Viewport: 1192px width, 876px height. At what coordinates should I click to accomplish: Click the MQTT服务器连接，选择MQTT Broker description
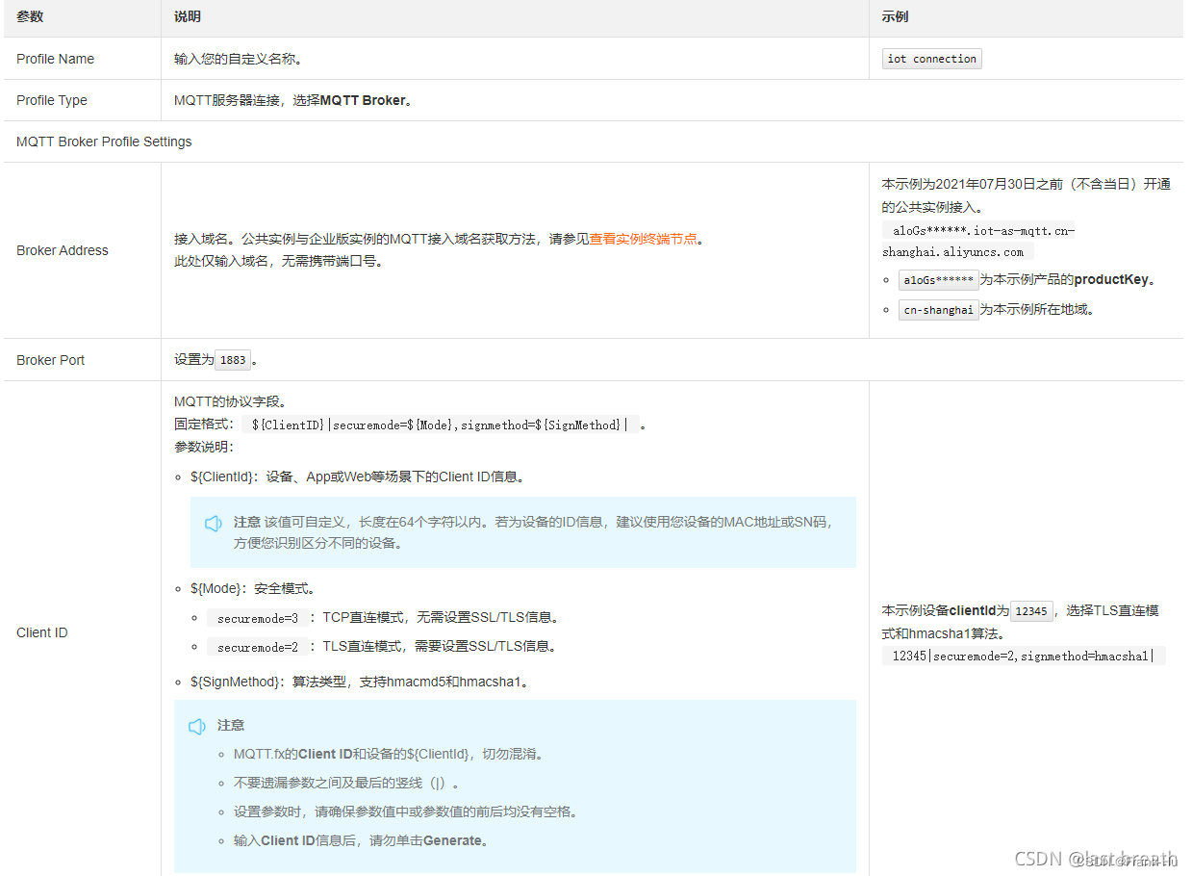tap(294, 100)
